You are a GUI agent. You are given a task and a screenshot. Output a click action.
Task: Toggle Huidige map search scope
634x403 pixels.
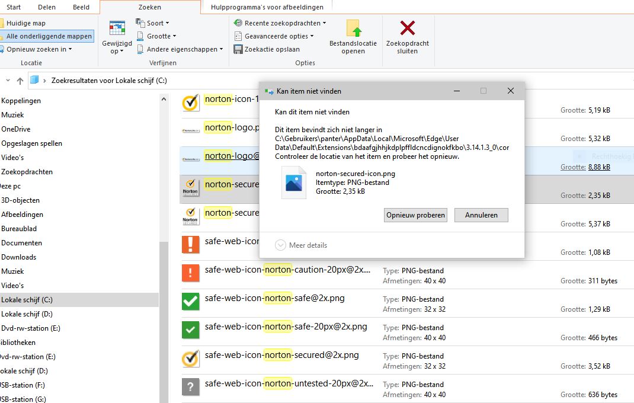tap(25, 23)
